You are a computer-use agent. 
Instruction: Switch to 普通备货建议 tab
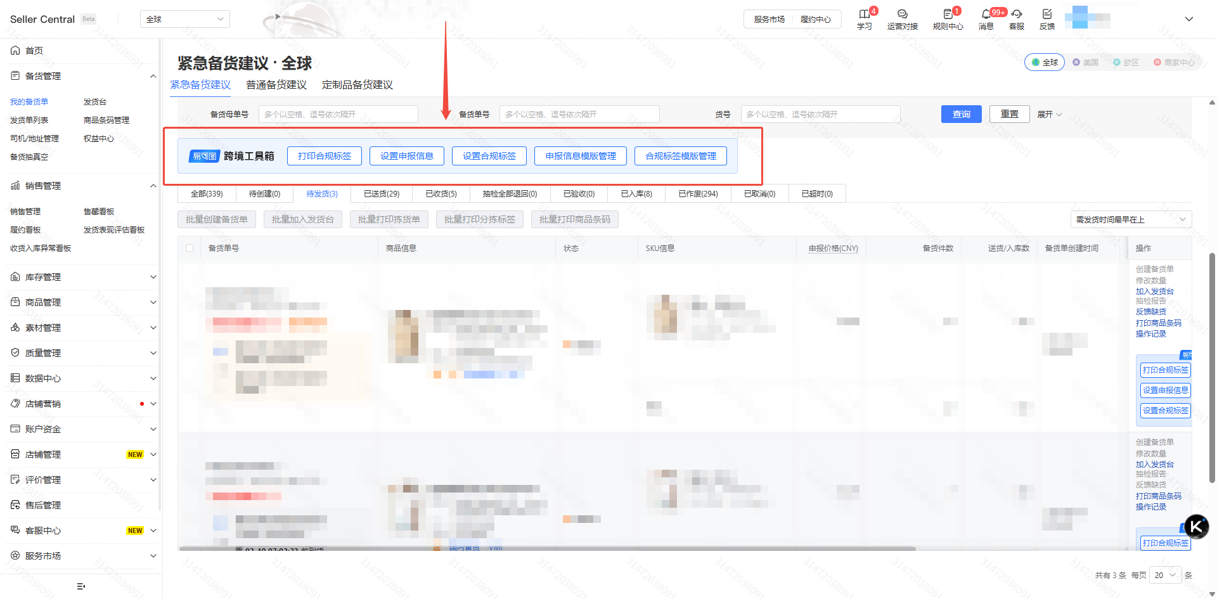pos(276,84)
